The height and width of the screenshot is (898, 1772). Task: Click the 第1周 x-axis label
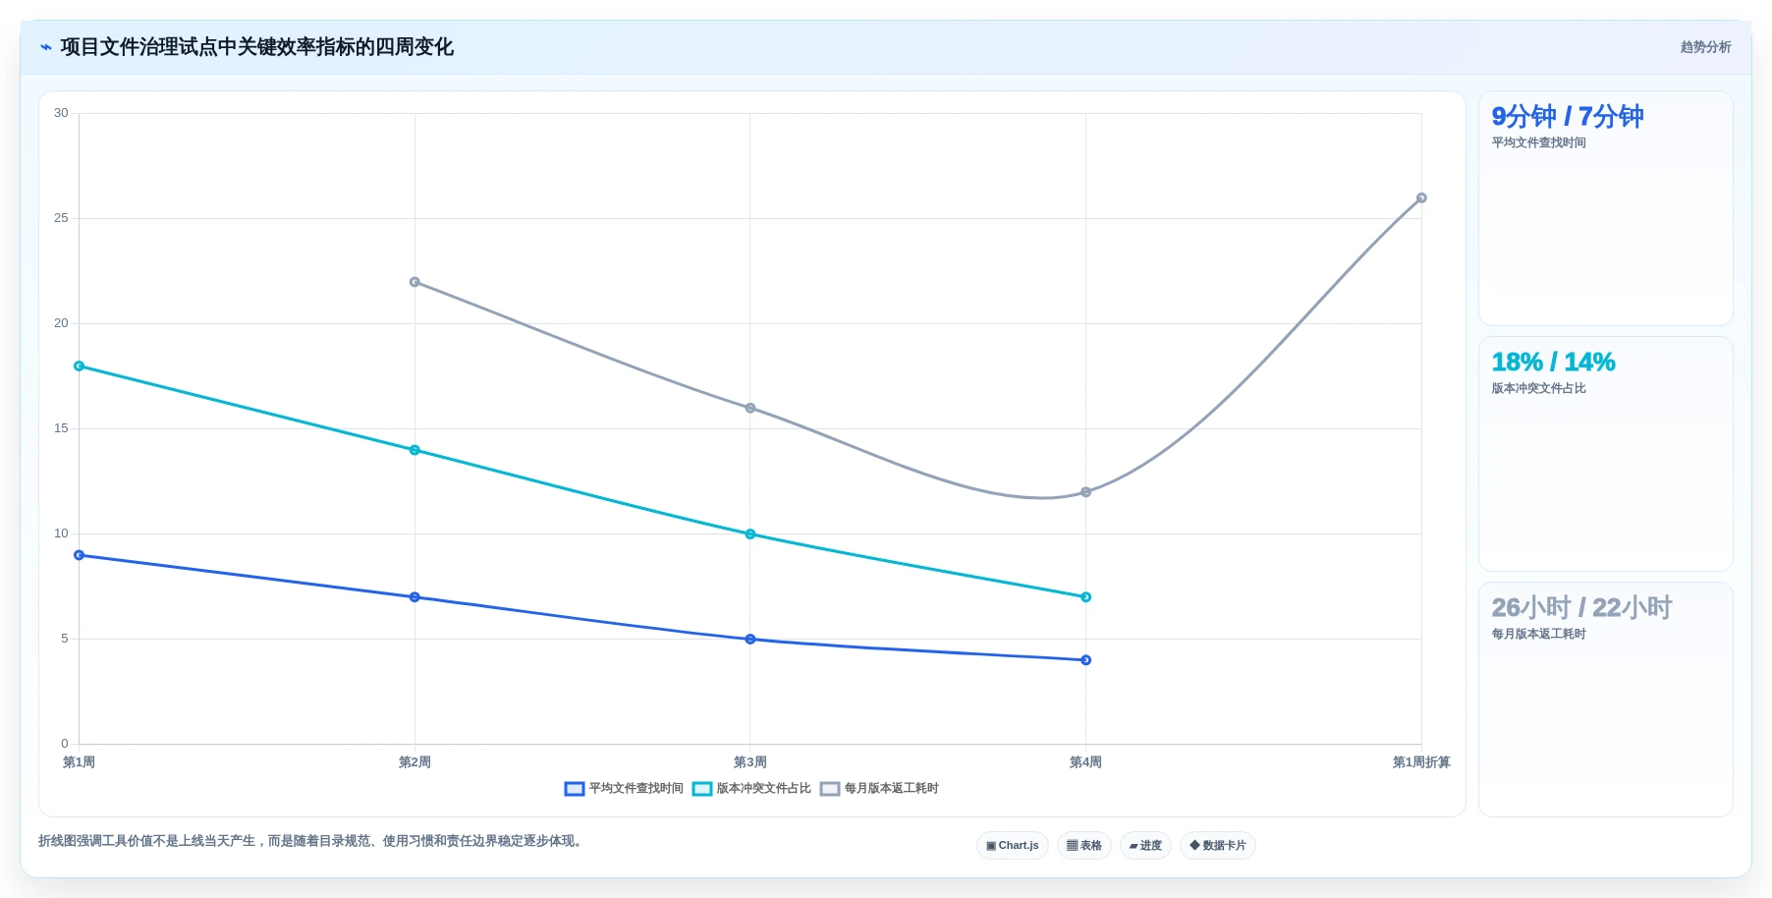[79, 762]
